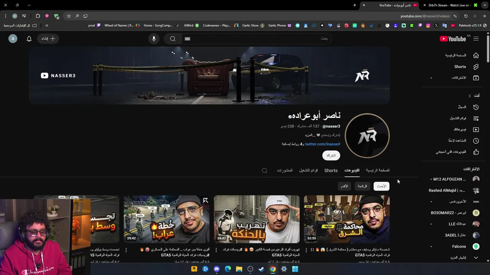
Task: Open Steam from the taskbar
Action: pyautogui.click(x=261, y=269)
